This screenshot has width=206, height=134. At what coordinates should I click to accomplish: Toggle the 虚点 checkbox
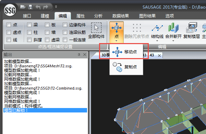point(9,32)
